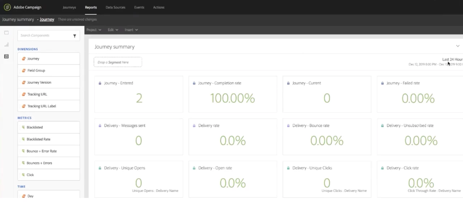This screenshot has height=203, width=463.
Task: Click the Blacklisted Rate metric icon
Action: (23, 139)
